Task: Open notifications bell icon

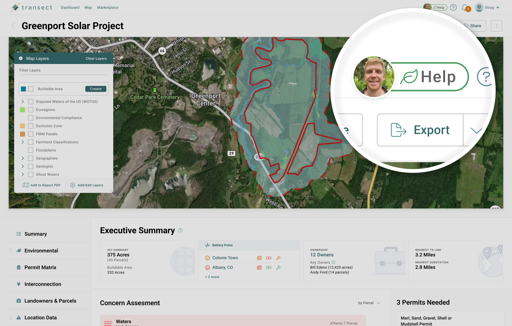Action: point(465,7)
